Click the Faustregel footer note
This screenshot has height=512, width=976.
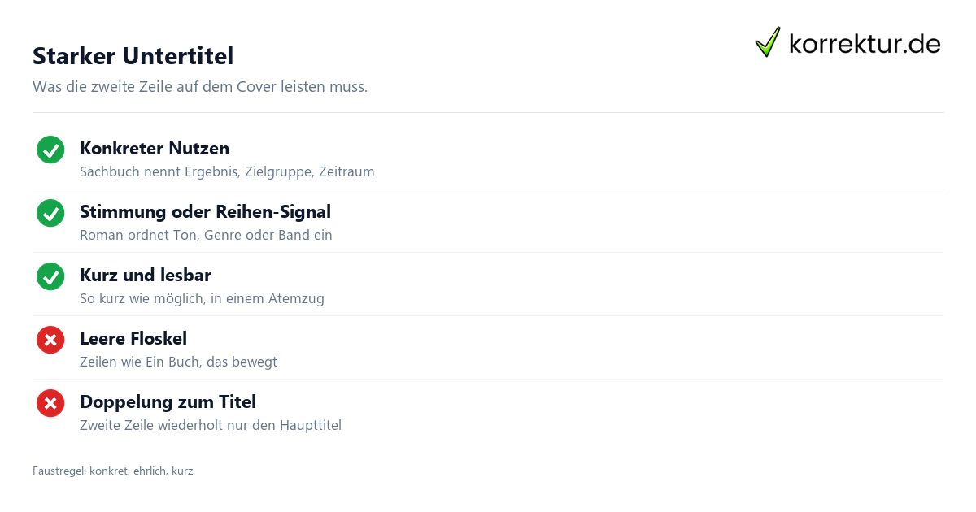[114, 471]
